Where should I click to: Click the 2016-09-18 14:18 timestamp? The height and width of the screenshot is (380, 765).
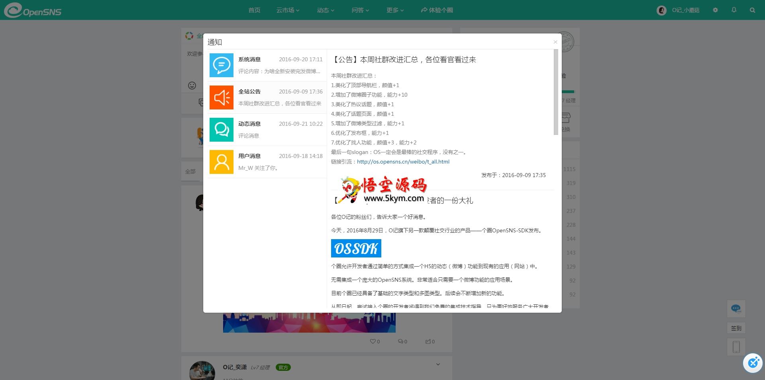pyautogui.click(x=301, y=156)
